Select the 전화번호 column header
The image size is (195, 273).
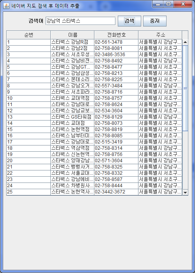[x=116, y=35]
